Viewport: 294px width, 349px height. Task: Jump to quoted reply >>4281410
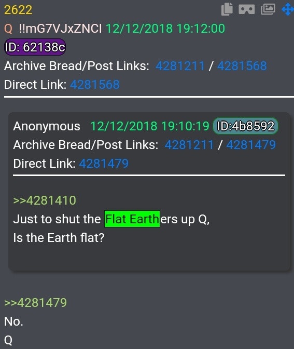(45, 200)
